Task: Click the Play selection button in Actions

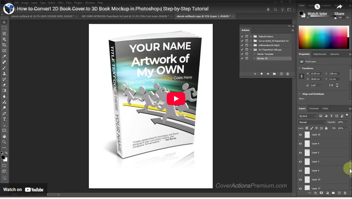Action: pyautogui.click(x=268, y=74)
